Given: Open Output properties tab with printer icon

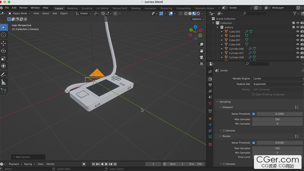Looking at the screenshot, I should 210,85.
